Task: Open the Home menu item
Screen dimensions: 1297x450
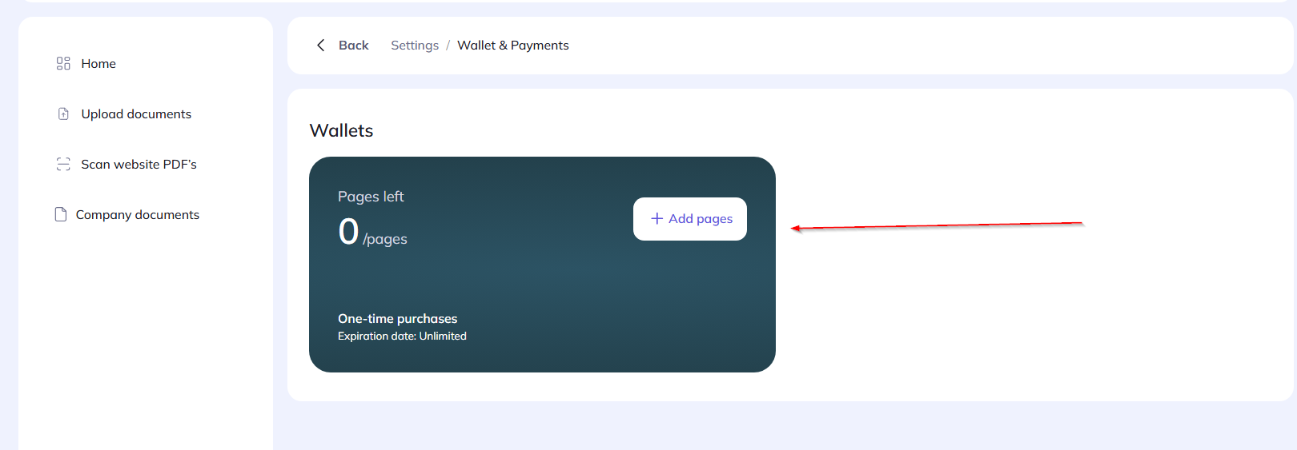Action: pyautogui.click(x=98, y=64)
